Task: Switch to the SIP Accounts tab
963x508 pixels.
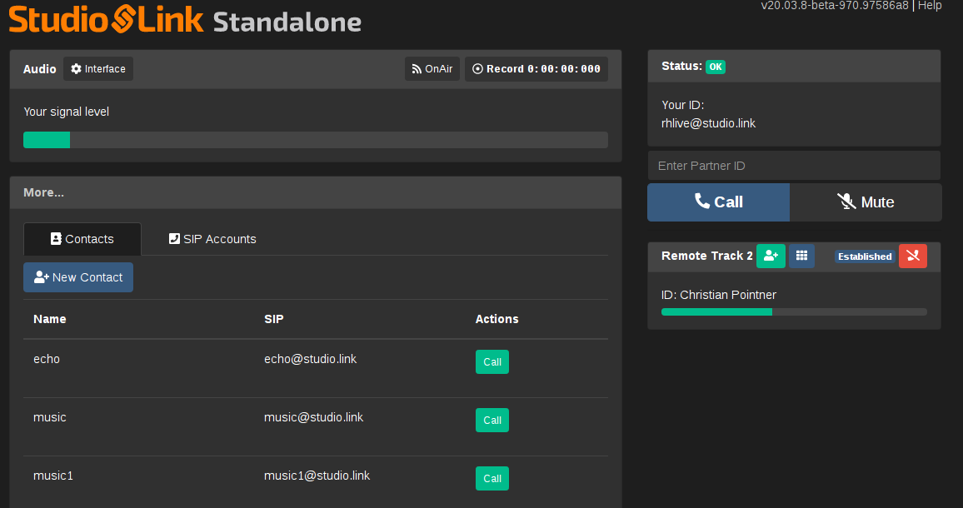Action: (212, 239)
